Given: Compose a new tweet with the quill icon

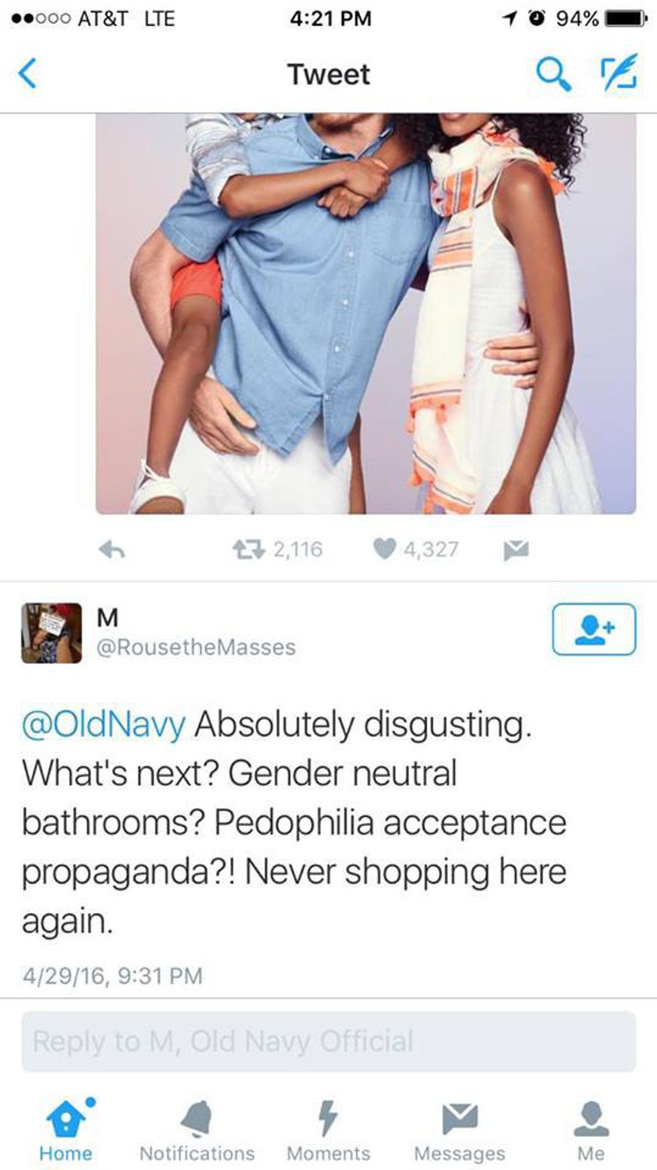Looking at the screenshot, I should [617, 72].
